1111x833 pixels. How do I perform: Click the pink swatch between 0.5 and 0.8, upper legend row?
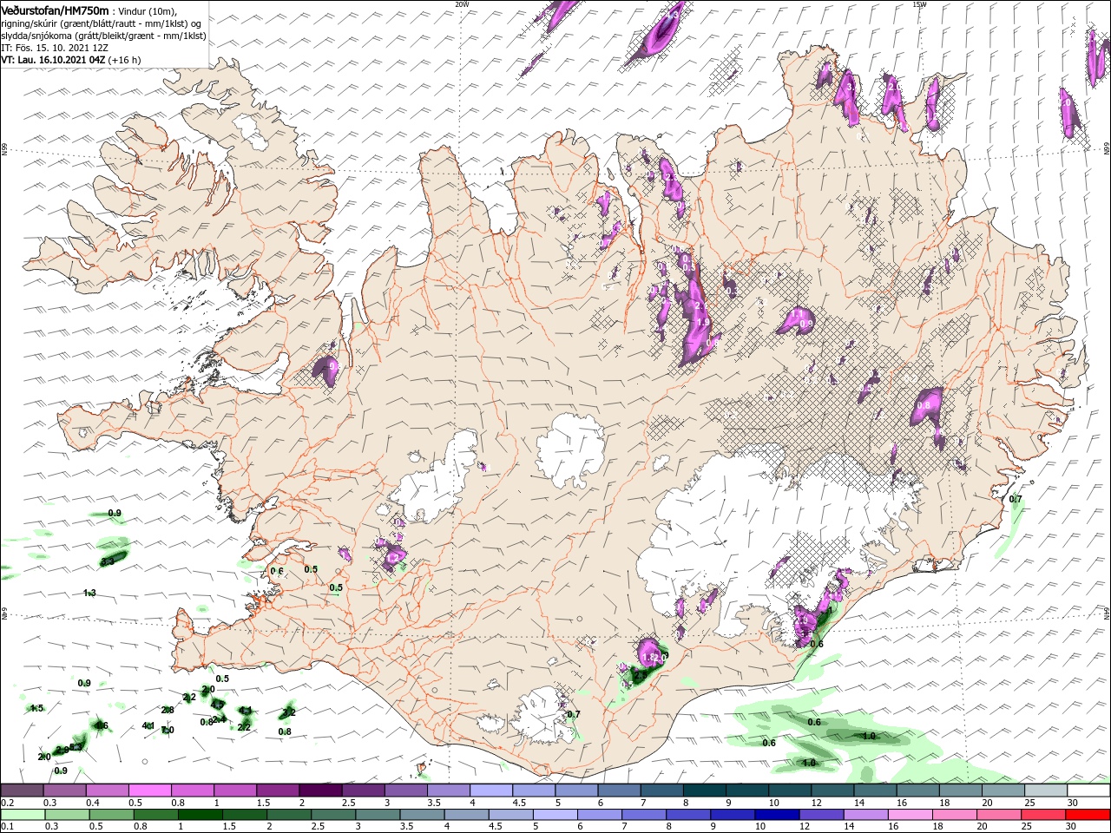pyautogui.click(x=149, y=790)
